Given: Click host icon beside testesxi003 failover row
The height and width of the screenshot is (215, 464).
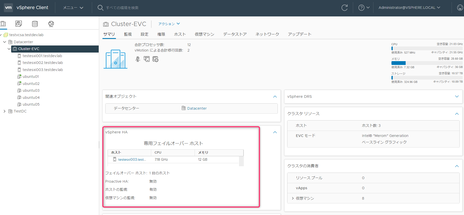Looking at the screenshot, I should coord(115,159).
